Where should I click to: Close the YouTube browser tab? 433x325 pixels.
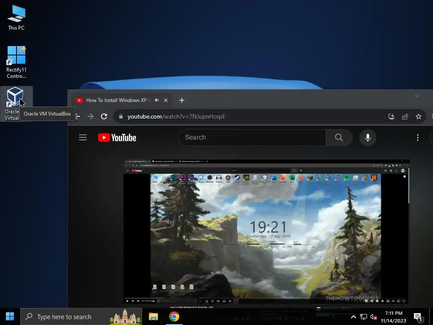166,100
